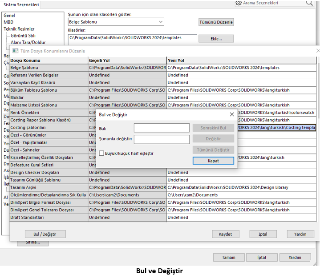Select Teknik Resimler in options tree

point(19,29)
